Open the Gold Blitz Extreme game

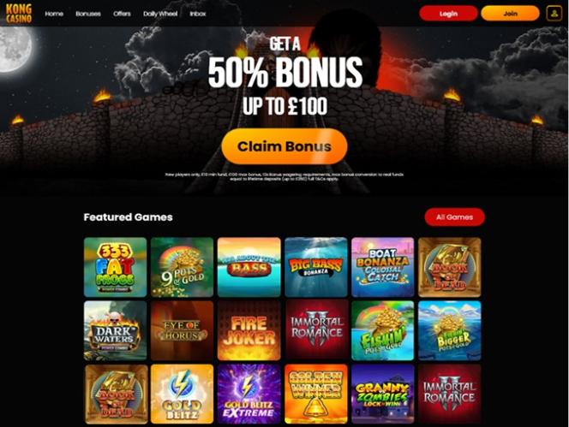click(249, 394)
